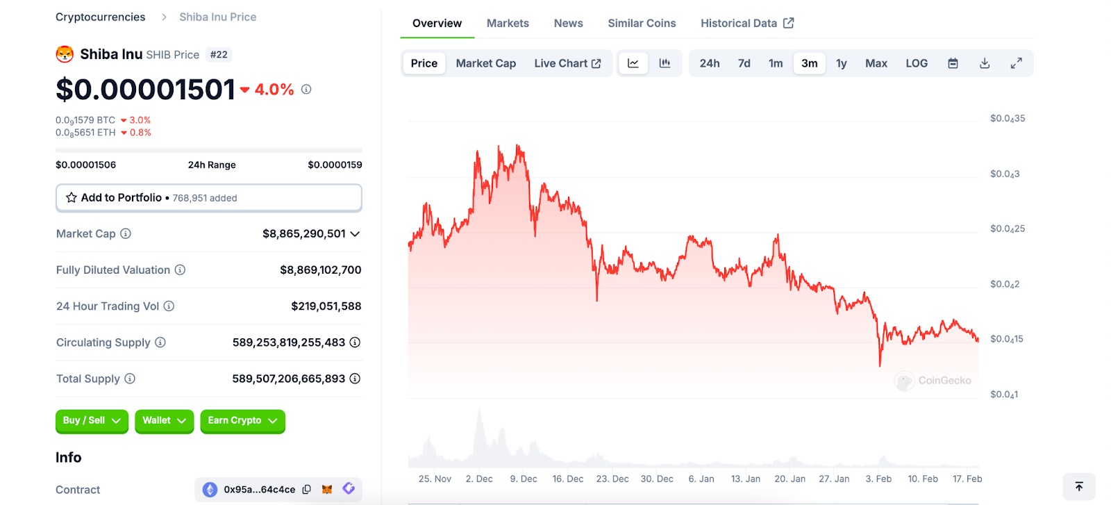Show Market Cap info tooltip icon

[126, 233]
